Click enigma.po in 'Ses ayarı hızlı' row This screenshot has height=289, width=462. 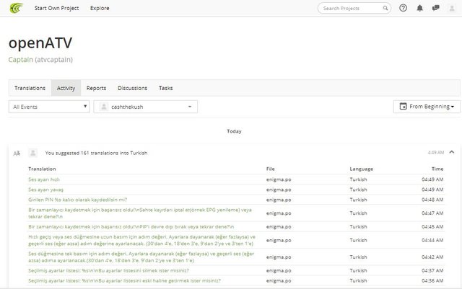pyautogui.click(x=279, y=179)
